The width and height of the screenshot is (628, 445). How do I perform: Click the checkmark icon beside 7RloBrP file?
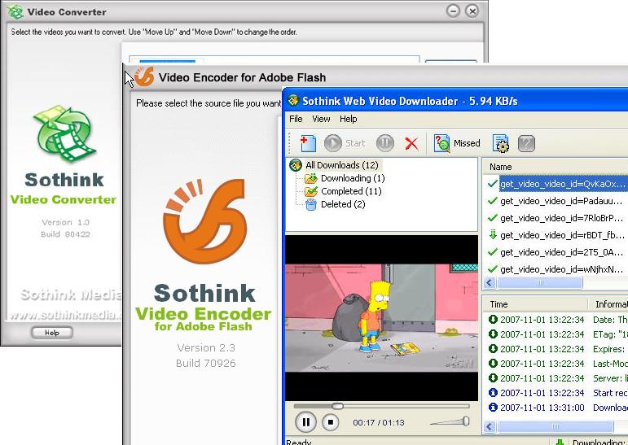pos(493,218)
